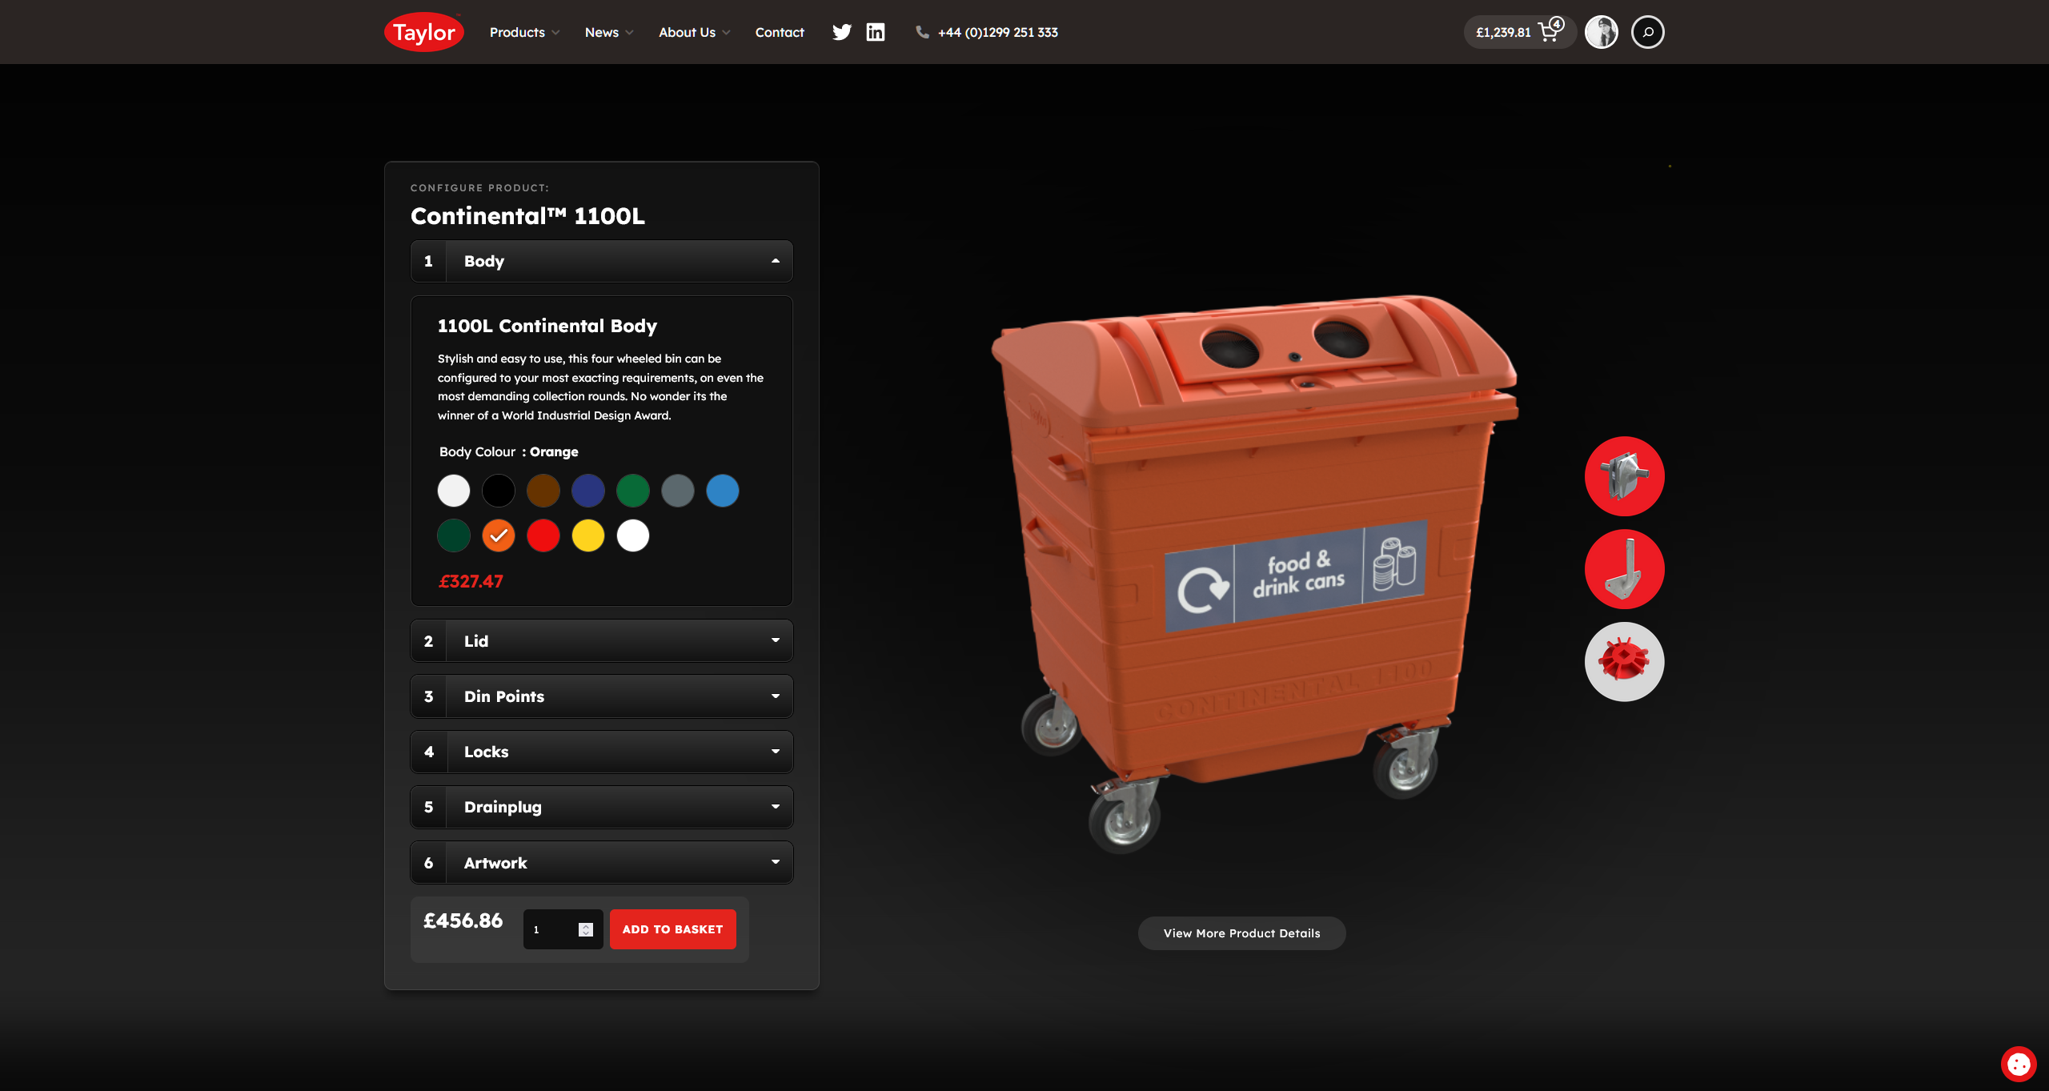Open the LinkedIn social link

876,32
